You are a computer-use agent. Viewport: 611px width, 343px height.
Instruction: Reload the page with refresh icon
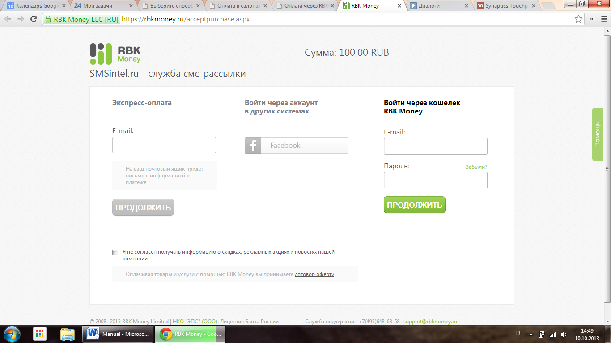click(34, 19)
